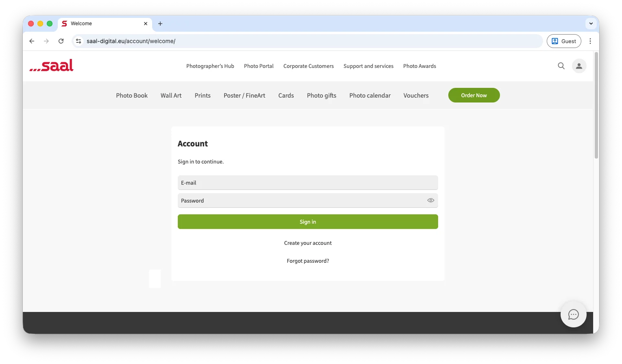Select Wall Art in navigation
The height and width of the screenshot is (364, 622).
171,96
